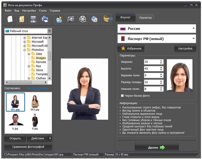
Task: Click the status bar text Размер: 35 x 45 мм
Action: tap(116, 154)
